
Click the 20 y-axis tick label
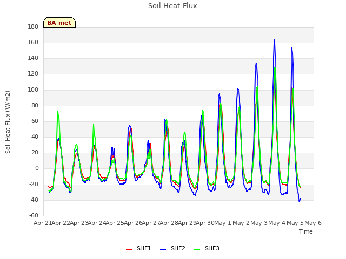(x=35, y=152)
